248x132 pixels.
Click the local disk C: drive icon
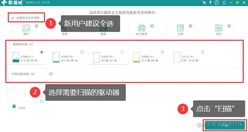click(16, 57)
